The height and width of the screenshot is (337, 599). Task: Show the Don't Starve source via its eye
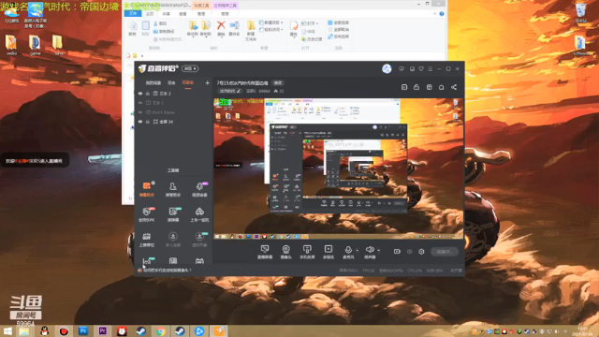point(140,112)
